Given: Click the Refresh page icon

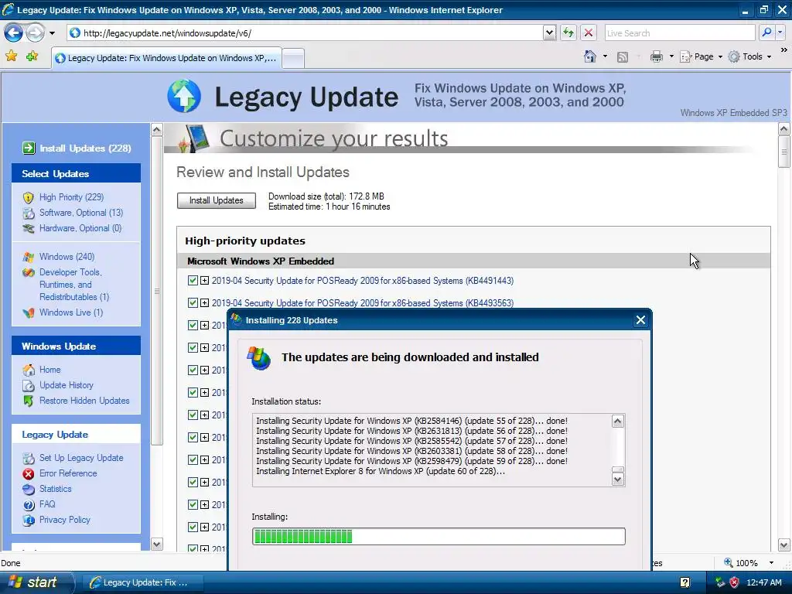Looking at the screenshot, I should pos(568,32).
